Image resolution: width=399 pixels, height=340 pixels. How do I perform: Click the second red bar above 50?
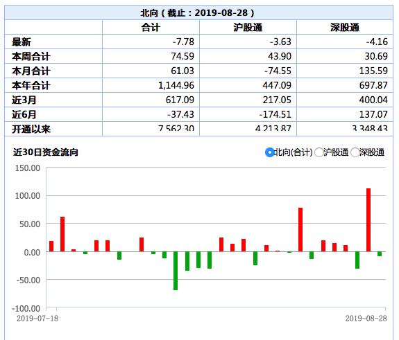pyautogui.click(x=62, y=234)
